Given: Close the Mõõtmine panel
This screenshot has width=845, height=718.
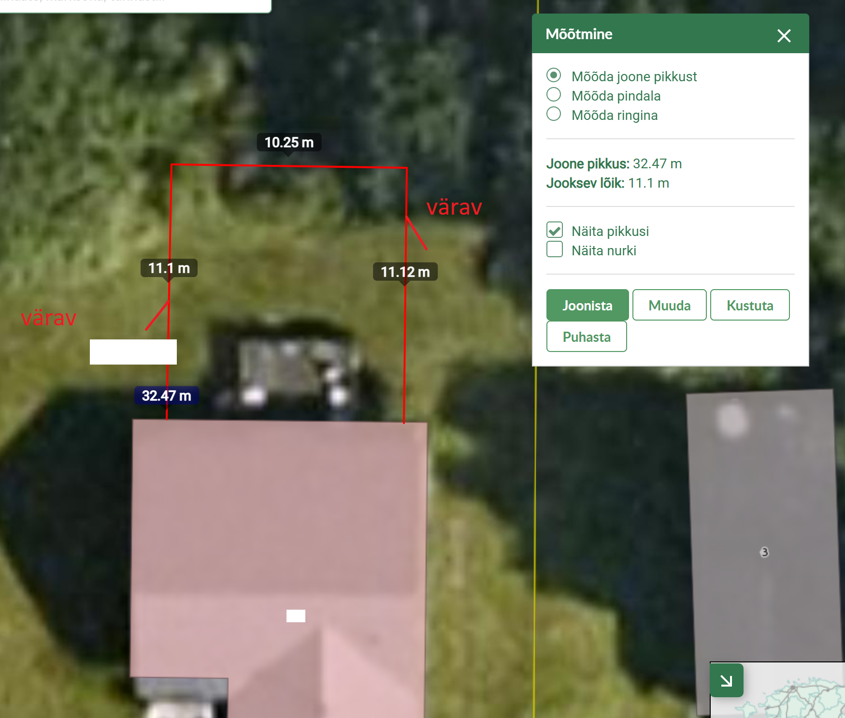Looking at the screenshot, I should pyautogui.click(x=784, y=35).
